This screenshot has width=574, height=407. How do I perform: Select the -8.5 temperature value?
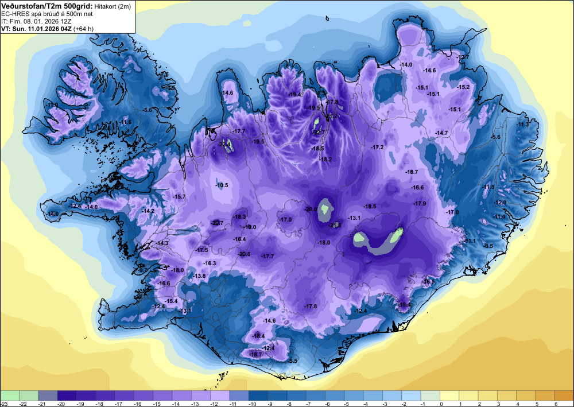tap(488, 246)
